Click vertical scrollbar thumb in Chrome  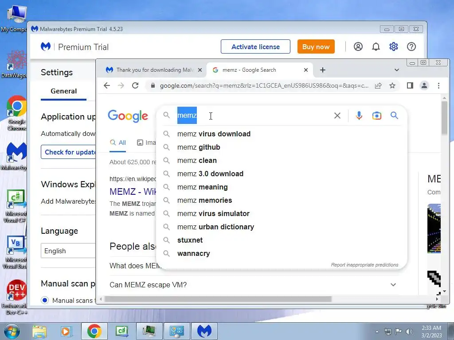click(x=444, y=118)
